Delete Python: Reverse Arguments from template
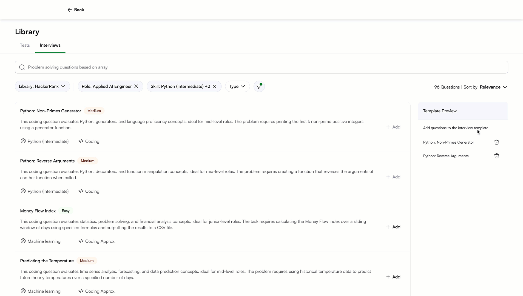 point(496,156)
